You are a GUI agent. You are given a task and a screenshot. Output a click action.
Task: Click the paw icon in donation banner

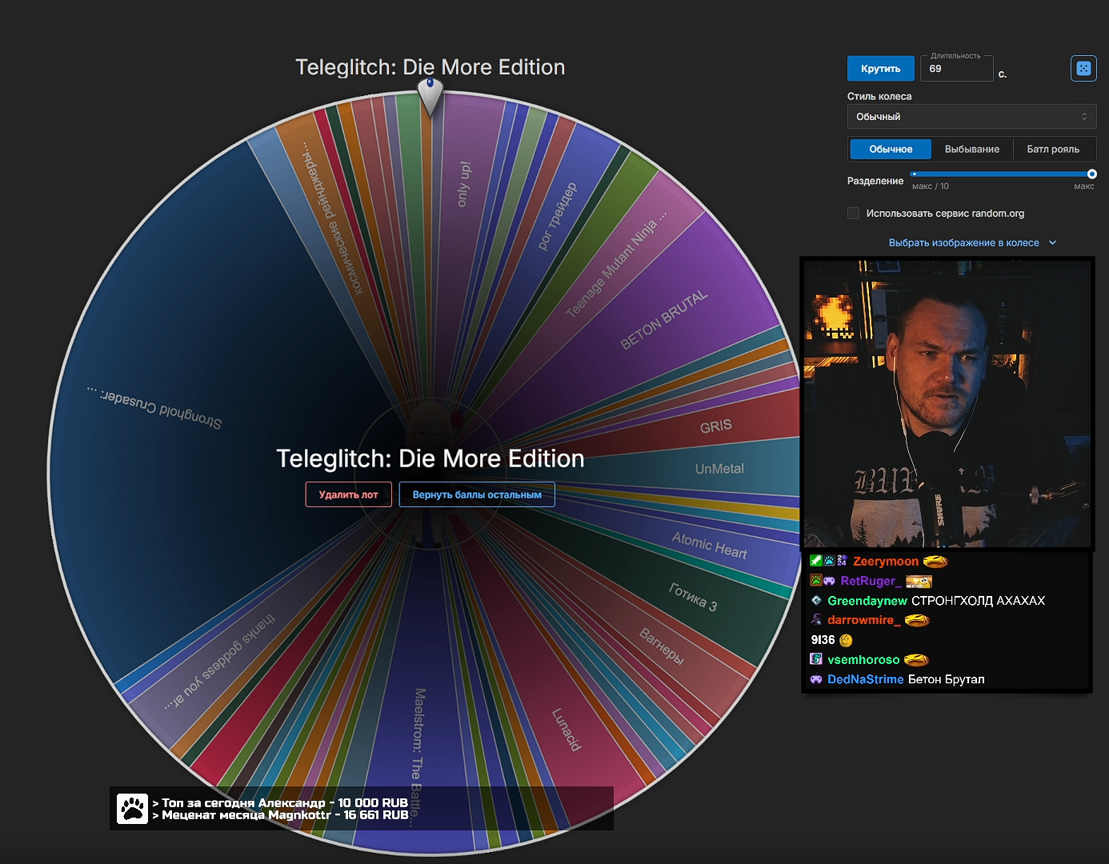point(132,809)
